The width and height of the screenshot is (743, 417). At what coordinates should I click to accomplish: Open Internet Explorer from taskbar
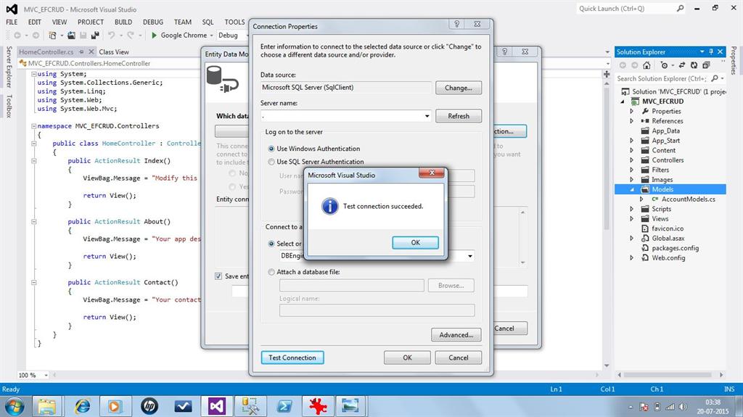tap(83, 406)
